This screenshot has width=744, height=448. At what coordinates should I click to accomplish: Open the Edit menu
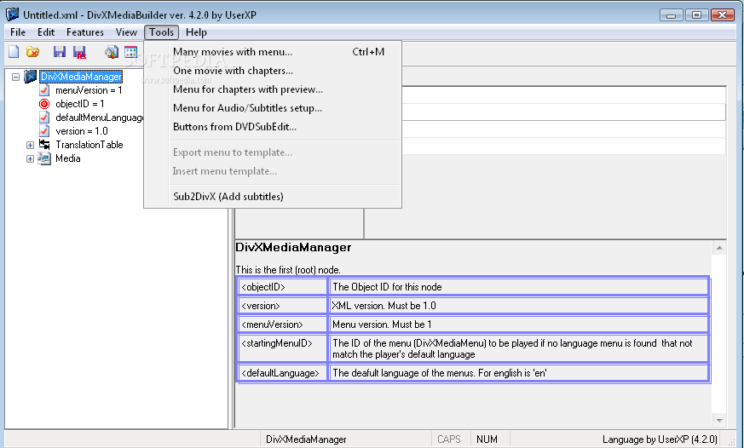[x=46, y=32]
